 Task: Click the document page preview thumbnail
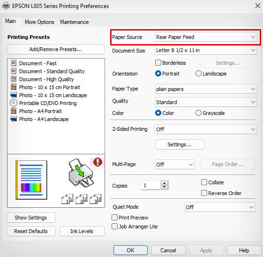pos(31,180)
